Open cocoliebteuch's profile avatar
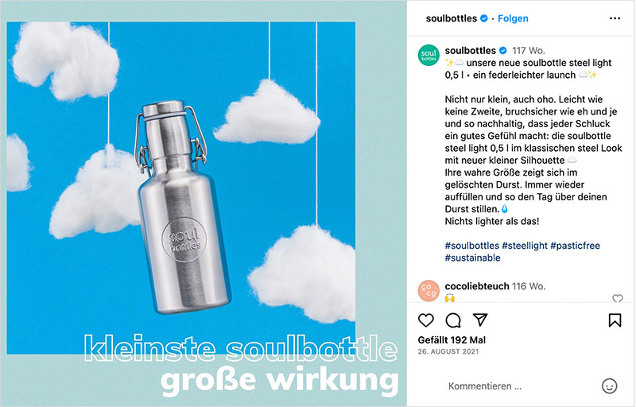The image size is (636, 407). pyautogui.click(x=429, y=291)
